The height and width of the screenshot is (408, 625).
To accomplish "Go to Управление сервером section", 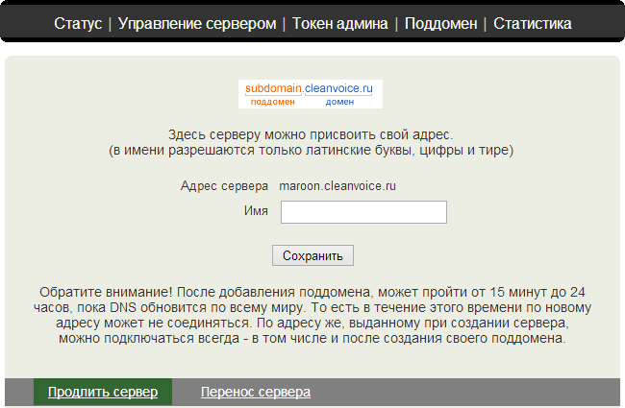I will click(x=196, y=23).
